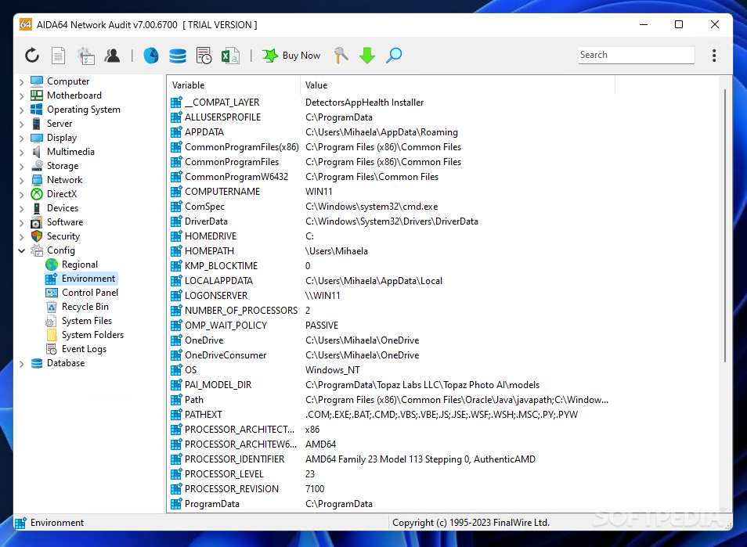This screenshot has width=747, height=547.
Task: Expand the Operating System node
Action: (21, 110)
